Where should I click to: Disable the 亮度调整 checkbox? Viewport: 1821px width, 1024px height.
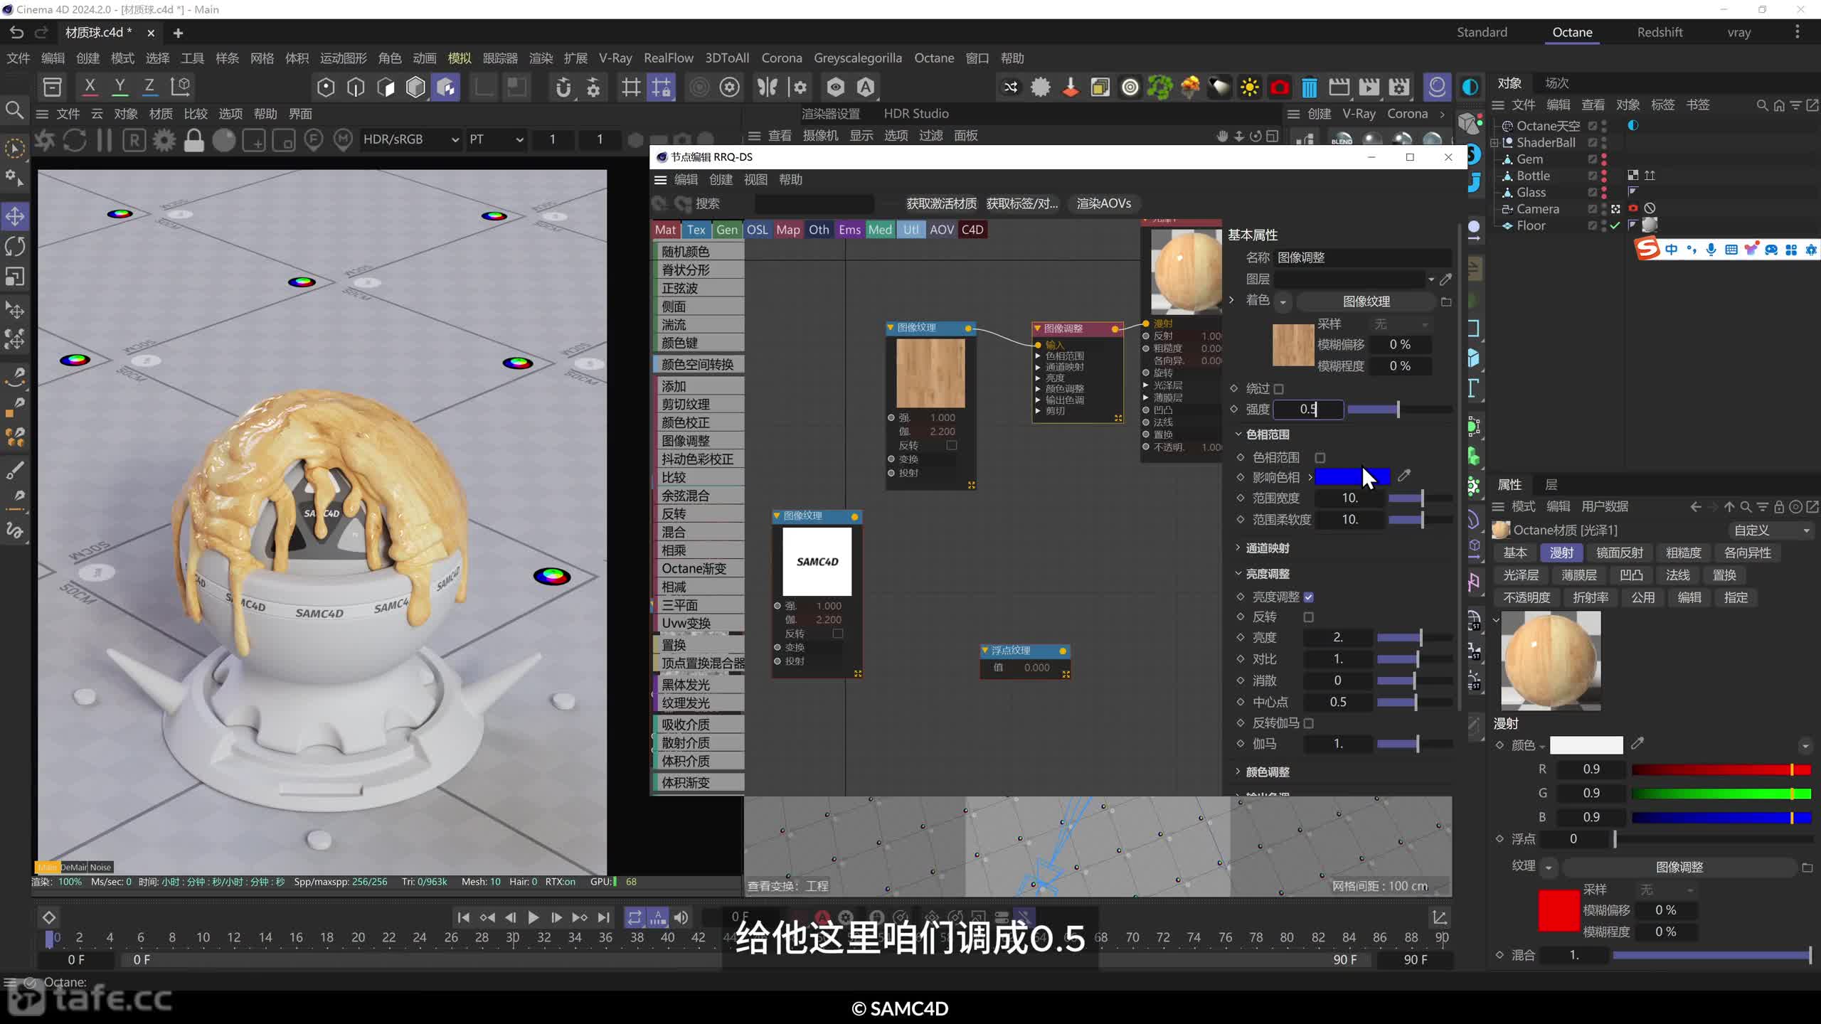click(1309, 597)
